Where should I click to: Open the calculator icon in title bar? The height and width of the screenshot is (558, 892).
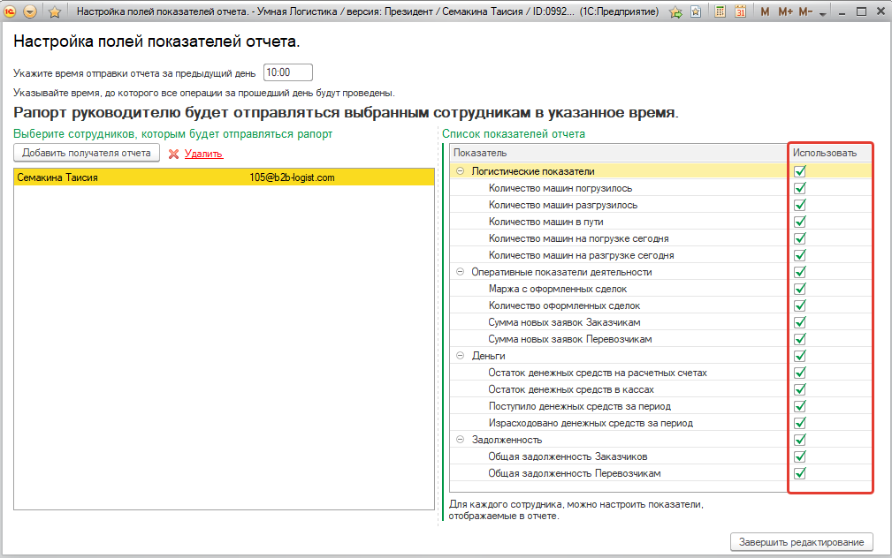click(720, 11)
